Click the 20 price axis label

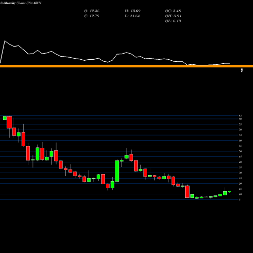pos(240,184)
